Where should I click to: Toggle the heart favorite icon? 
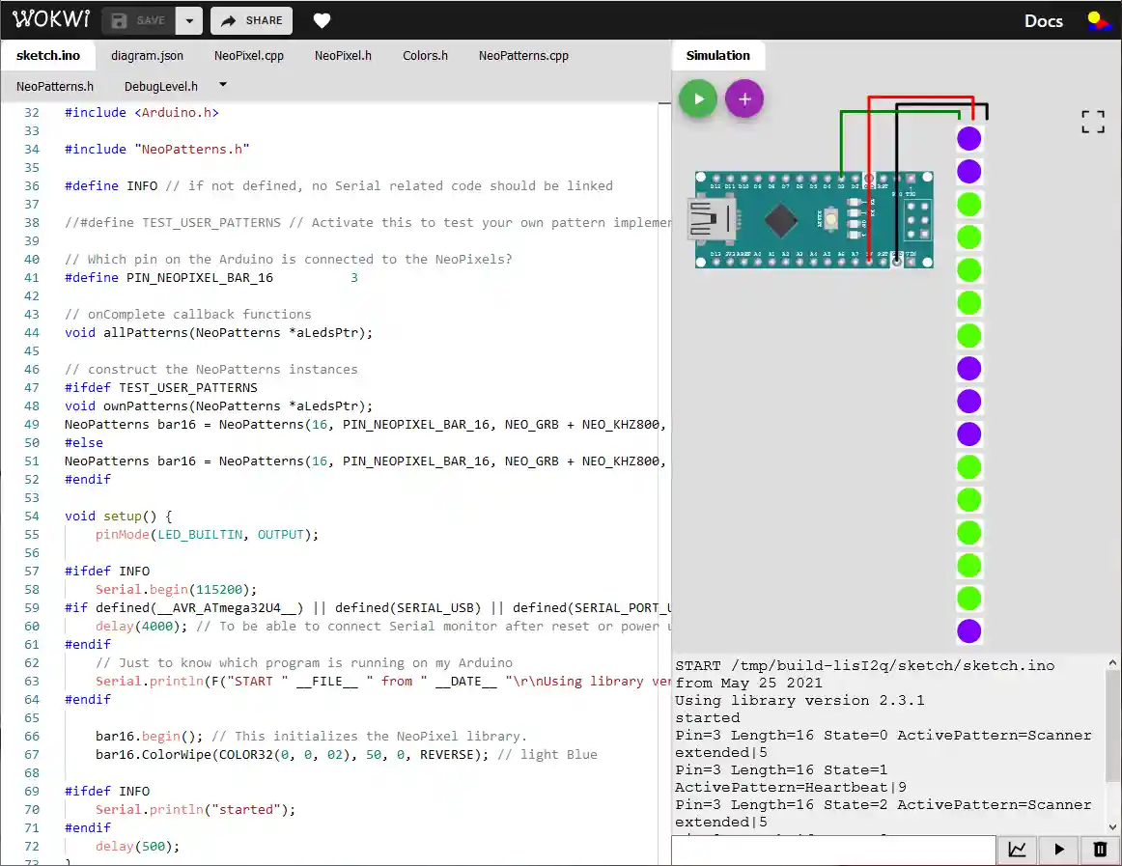tap(322, 20)
